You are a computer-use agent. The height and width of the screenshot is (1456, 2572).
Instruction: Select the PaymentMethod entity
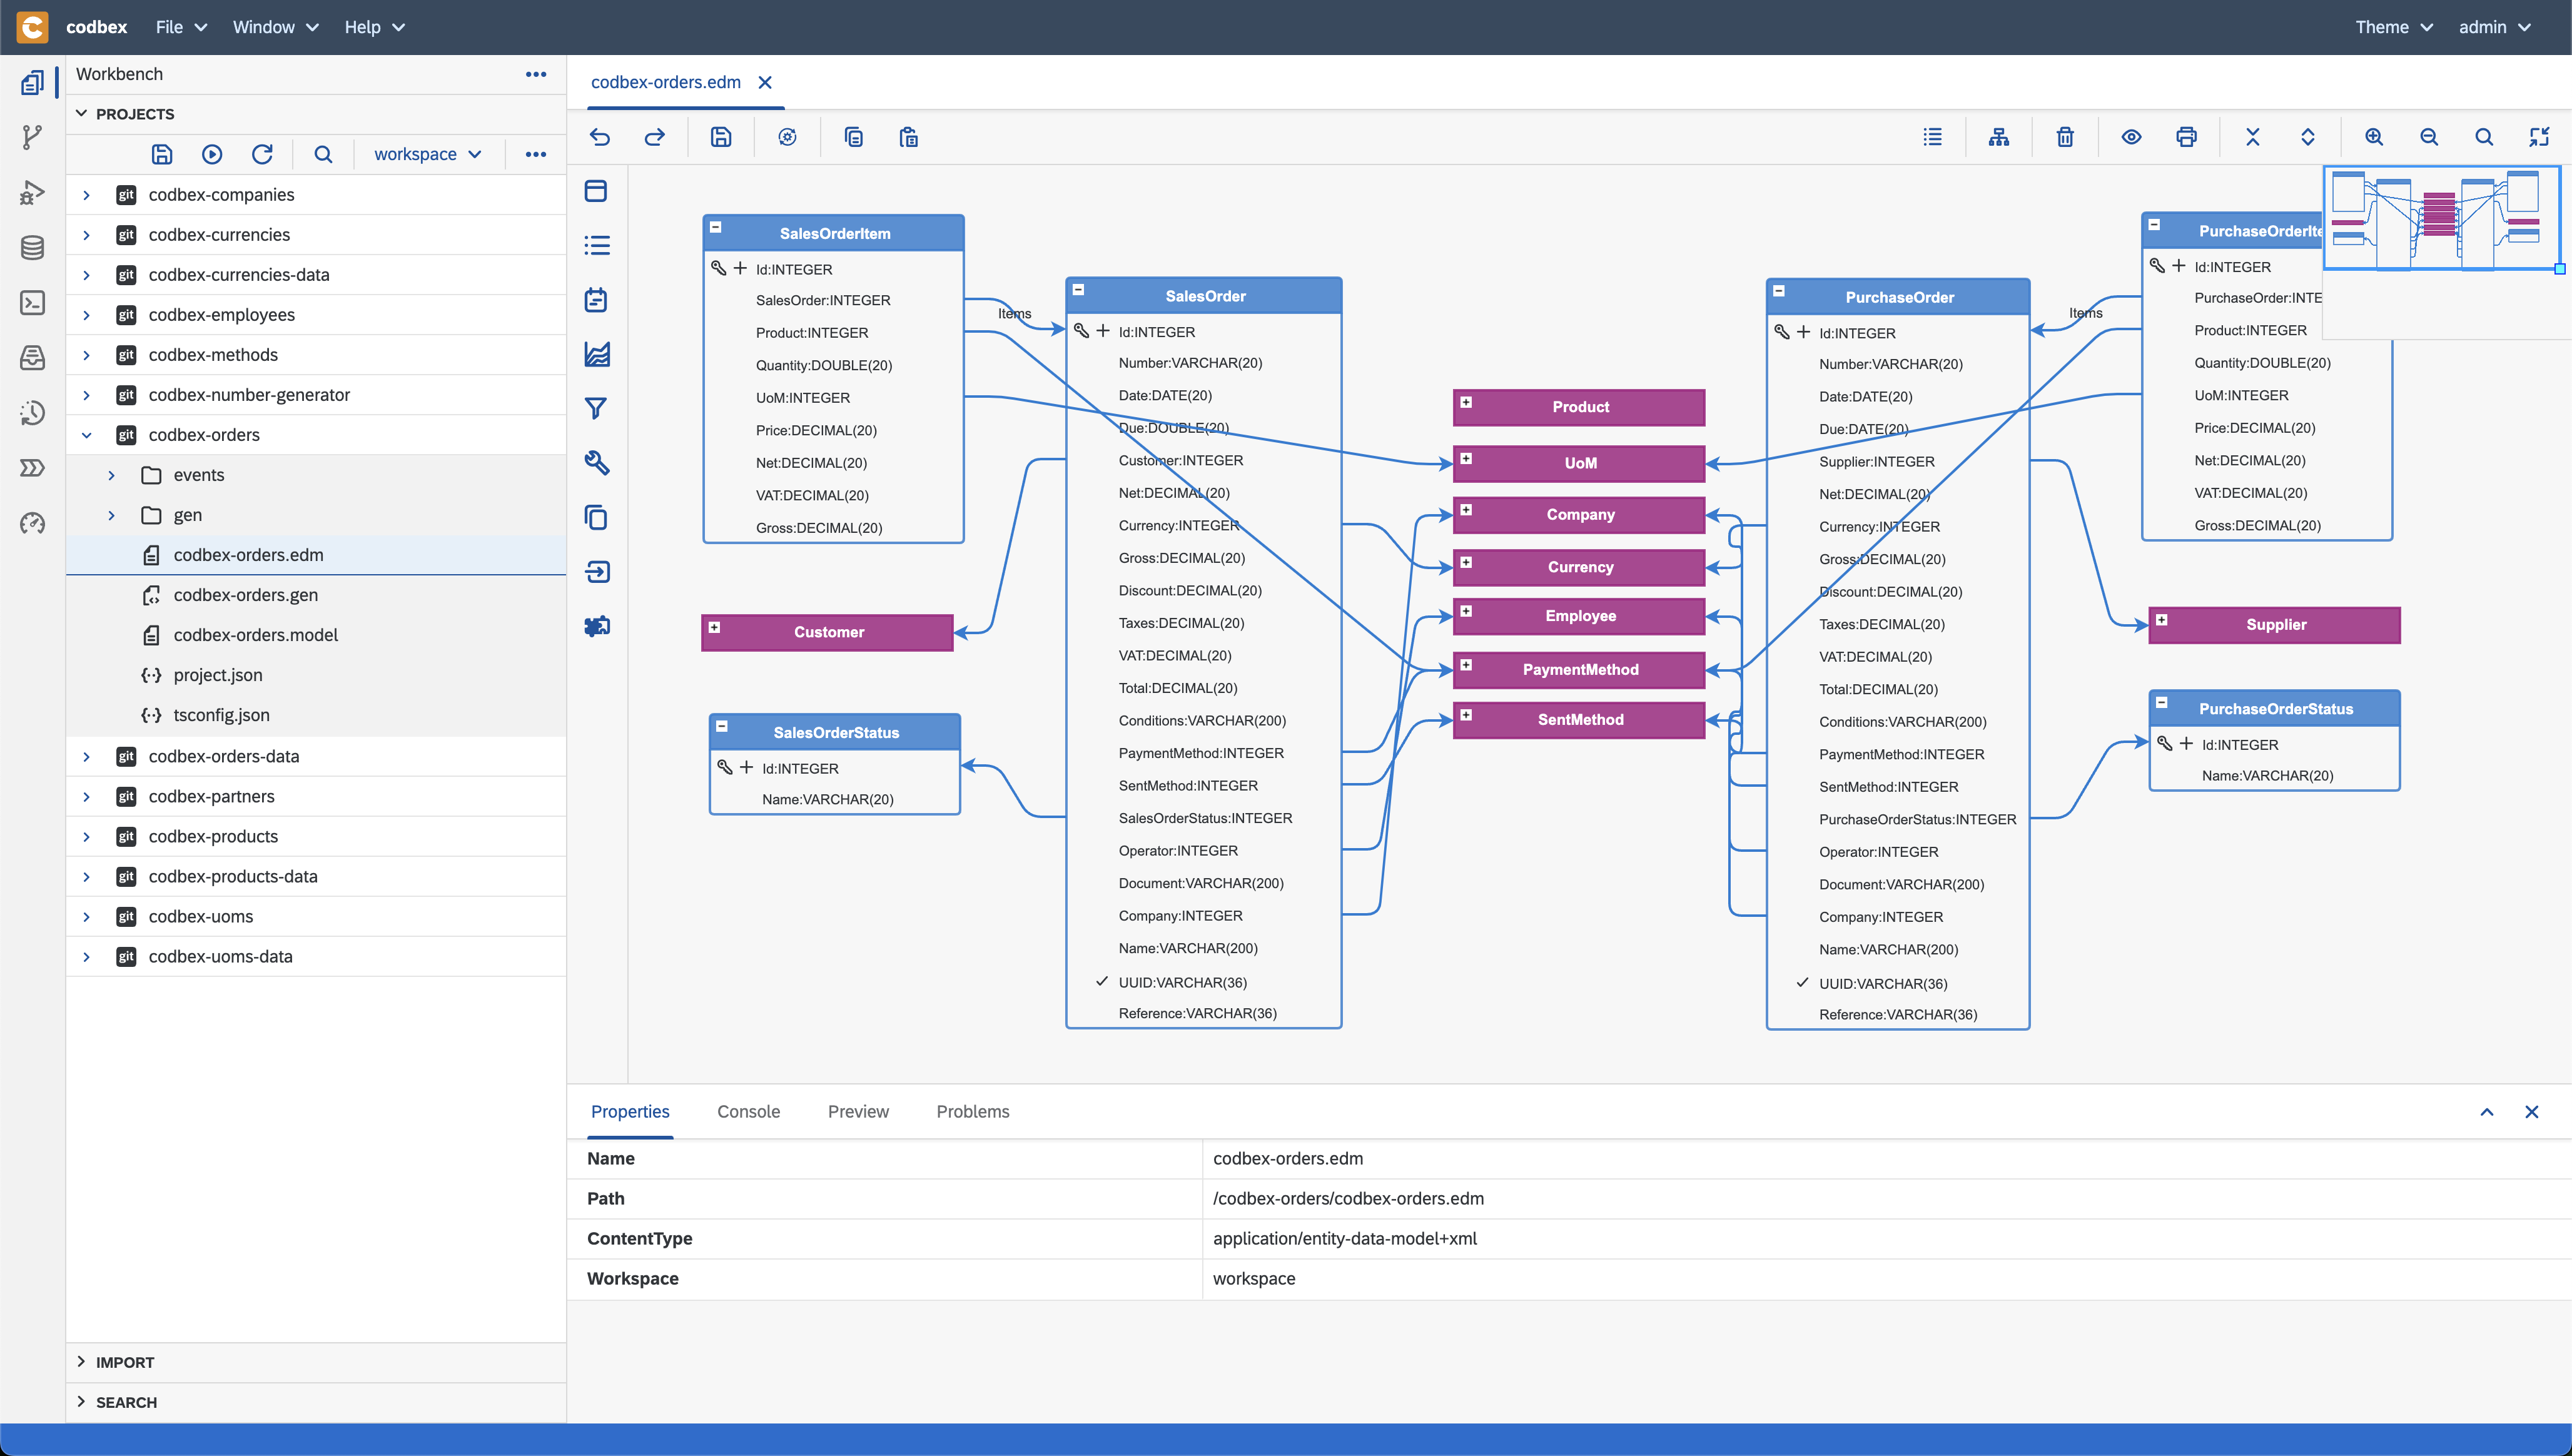coord(1580,670)
